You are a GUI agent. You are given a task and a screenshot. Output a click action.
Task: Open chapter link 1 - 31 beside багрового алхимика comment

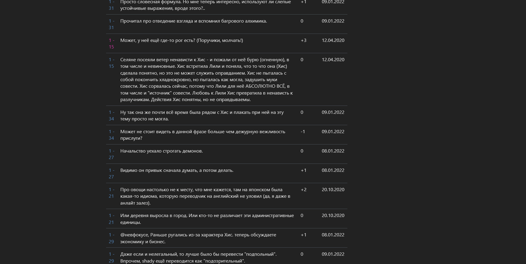pyautogui.click(x=111, y=24)
